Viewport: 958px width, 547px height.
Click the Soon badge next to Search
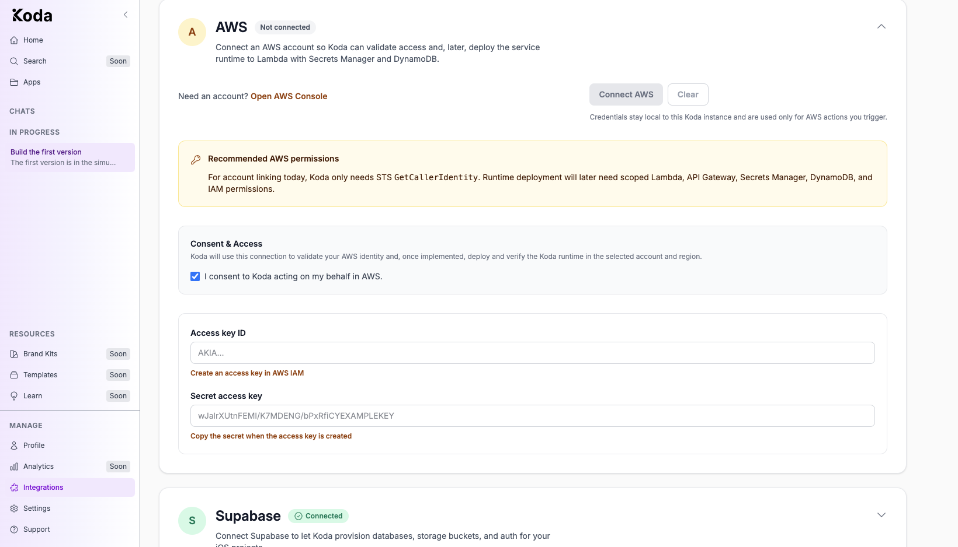pyautogui.click(x=118, y=61)
